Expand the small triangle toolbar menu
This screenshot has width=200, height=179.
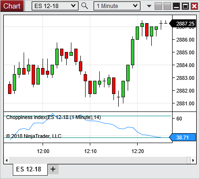(149, 6)
